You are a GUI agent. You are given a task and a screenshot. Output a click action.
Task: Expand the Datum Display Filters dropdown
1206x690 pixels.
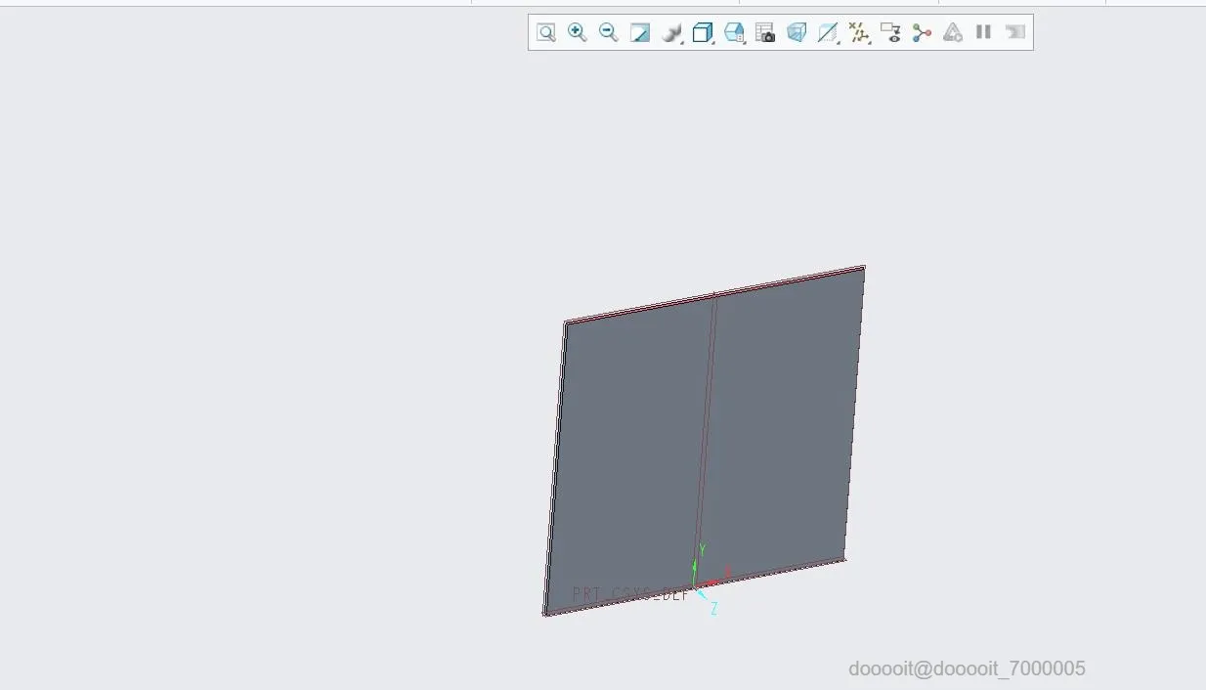click(x=859, y=32)
